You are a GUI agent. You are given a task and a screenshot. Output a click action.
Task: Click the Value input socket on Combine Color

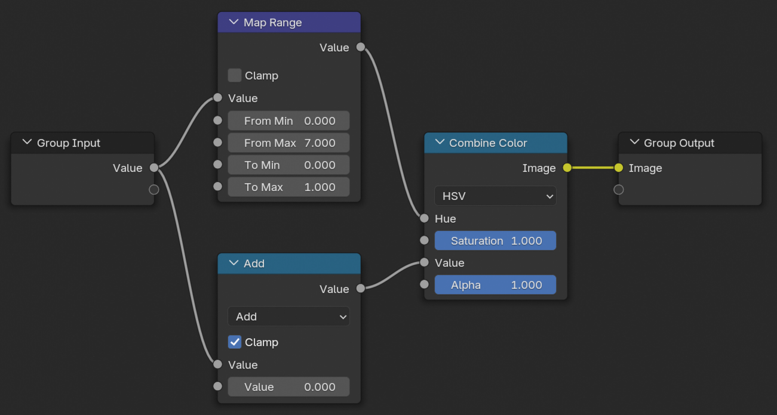[x=424, y=262]
